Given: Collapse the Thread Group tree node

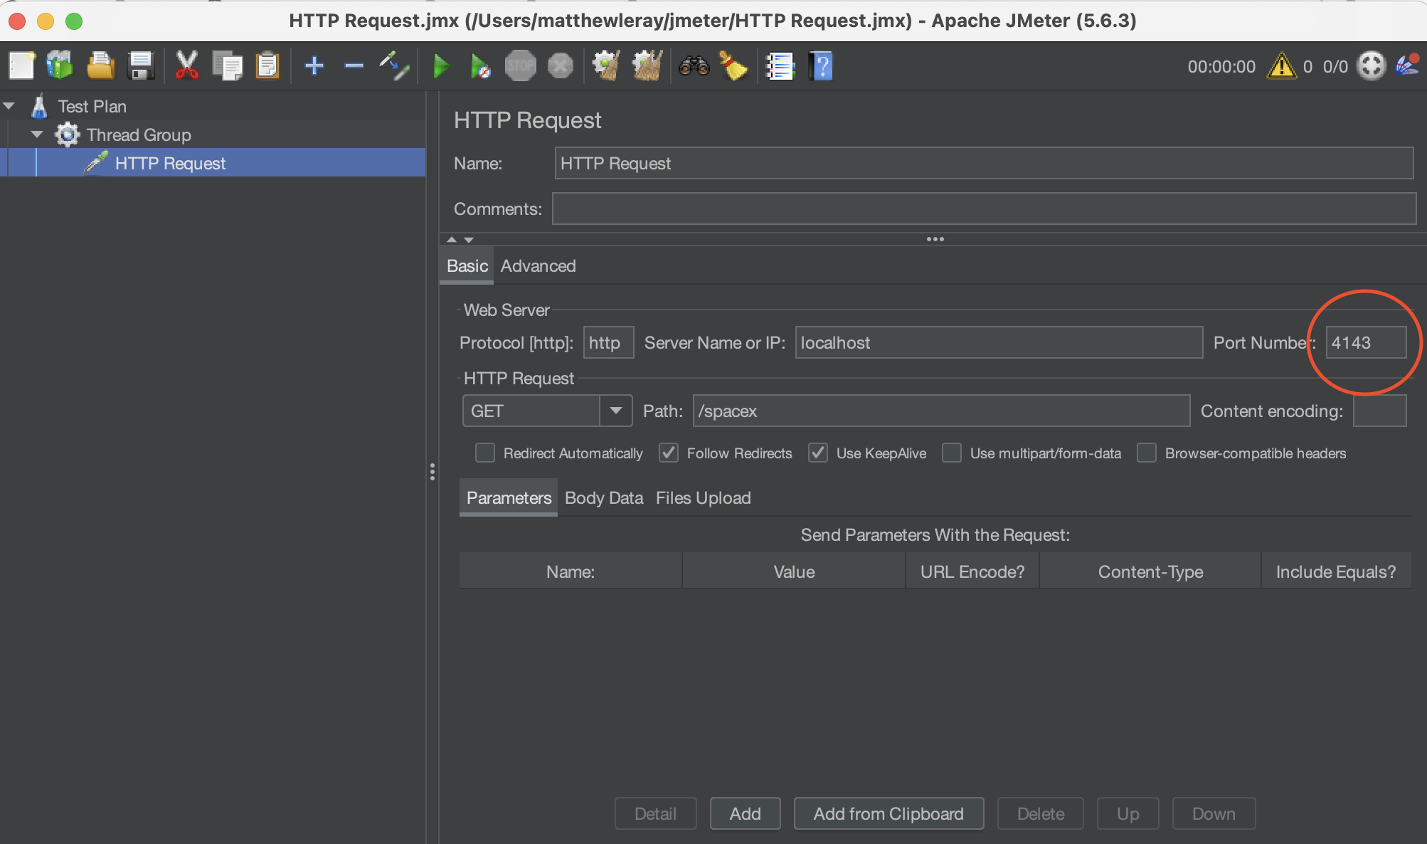Looking at the screenshot, I should pyautogui.click(x=37, y=134).
